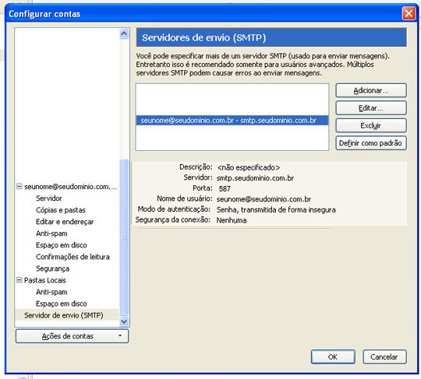Click the Adicionar button
Image resolution: width=421 pixels, height=379 pixels.
click(371, 90)
